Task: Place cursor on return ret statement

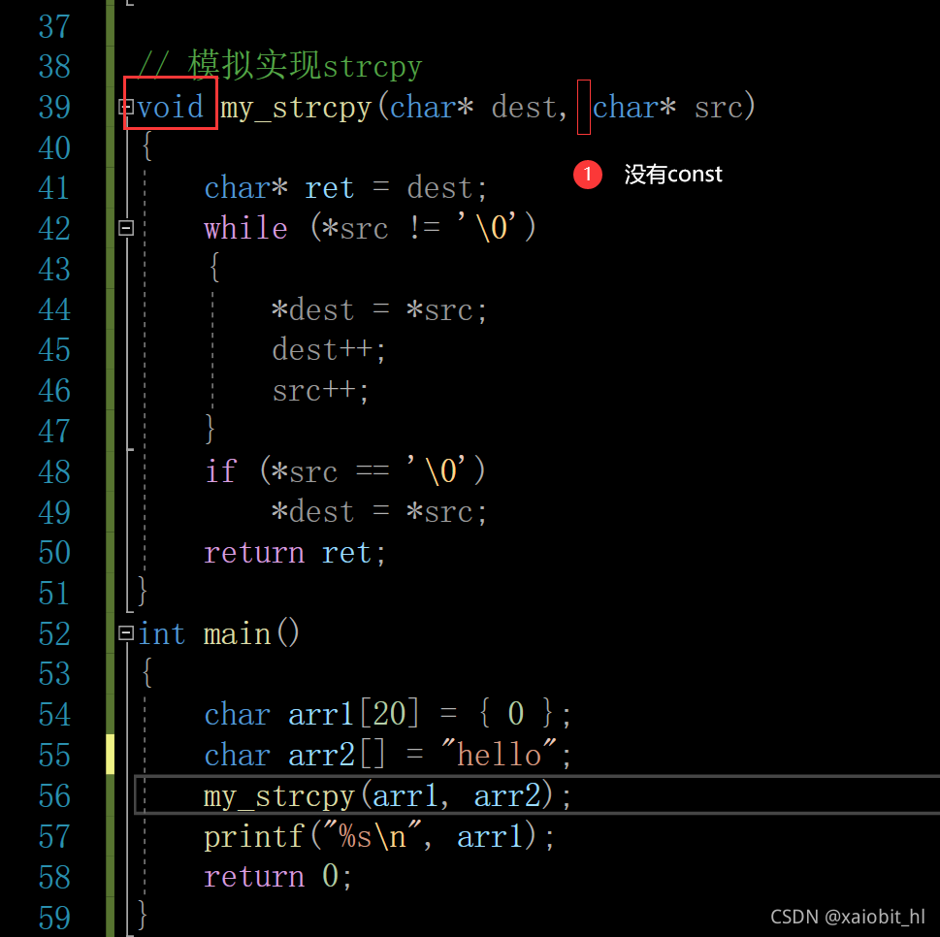Action: pyautogui.click(x=293, y=552)
